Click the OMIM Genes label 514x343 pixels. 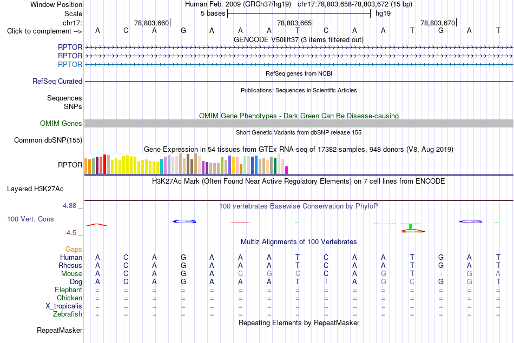tap(61, 123)
